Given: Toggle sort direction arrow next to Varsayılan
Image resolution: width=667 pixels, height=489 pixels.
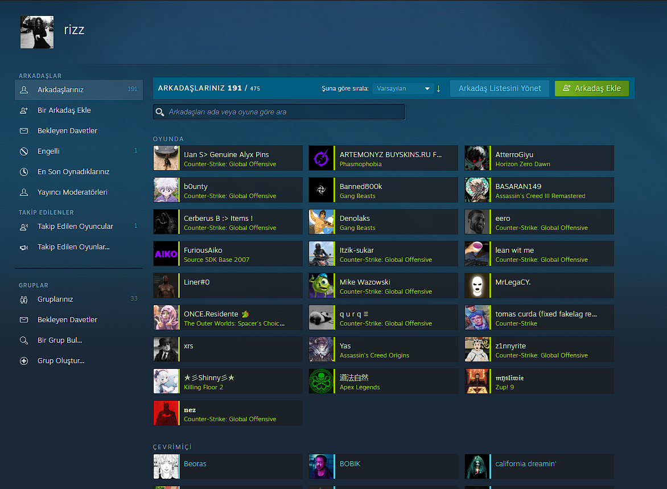Looking at the screenshot, I should point(439,89).
